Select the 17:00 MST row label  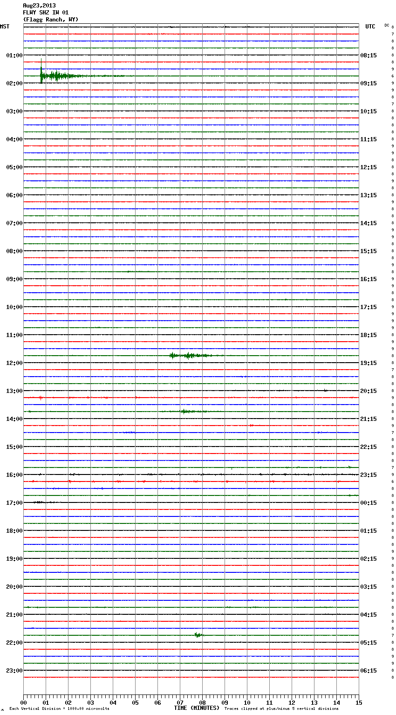click(14, 503)
